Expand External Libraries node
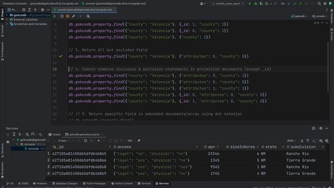The height and width of the screenshot is (188, 334). pyautogui.click(x=7, y=20)
